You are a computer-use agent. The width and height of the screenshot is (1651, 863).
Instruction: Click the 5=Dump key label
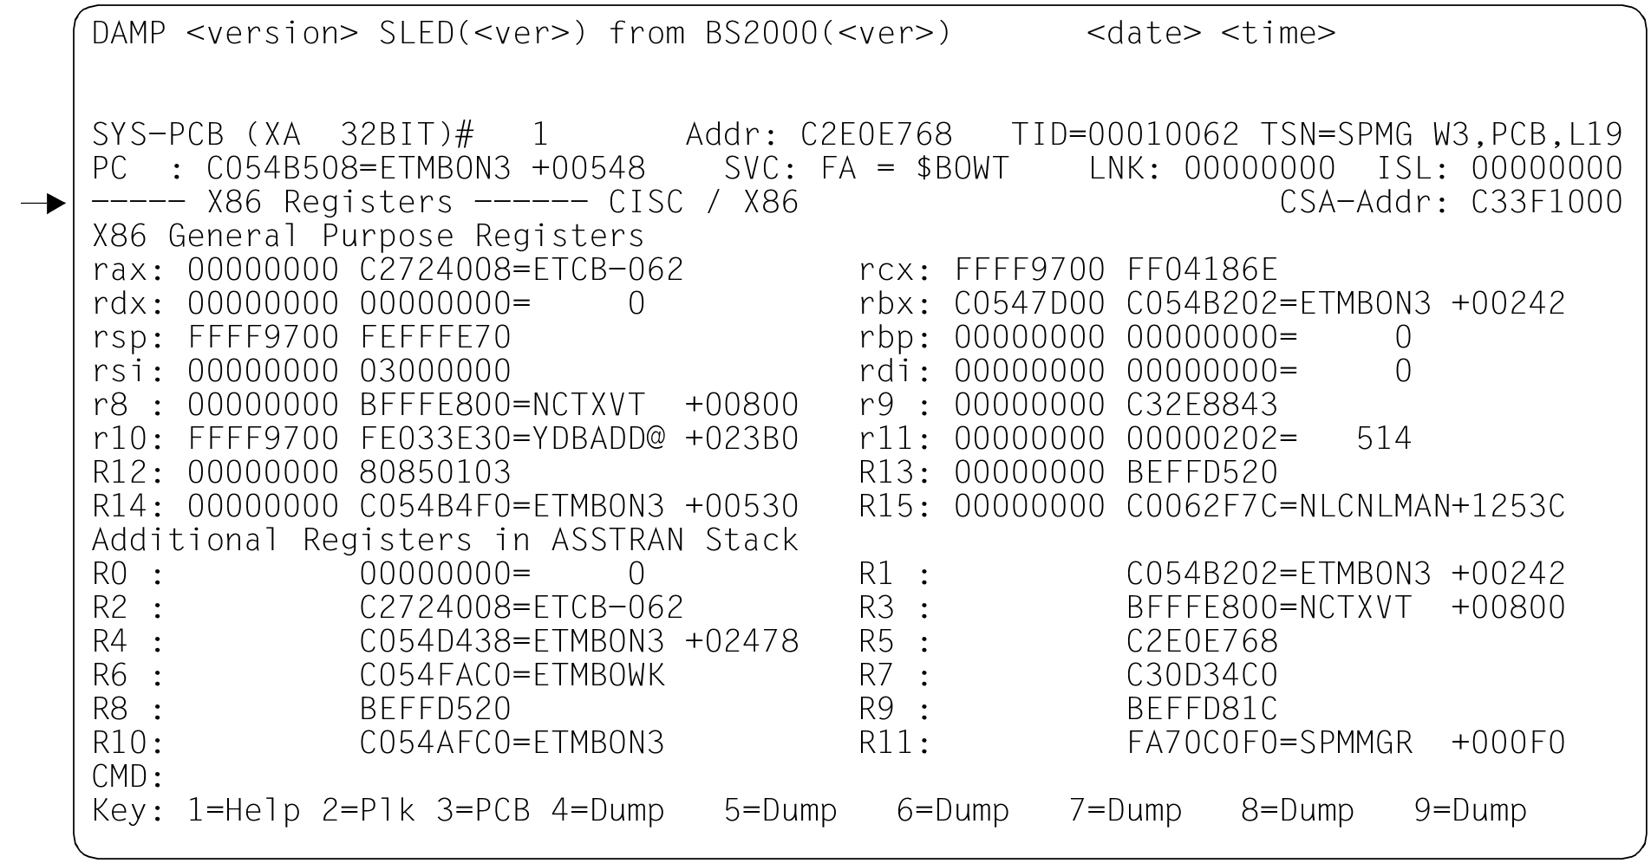780,810
